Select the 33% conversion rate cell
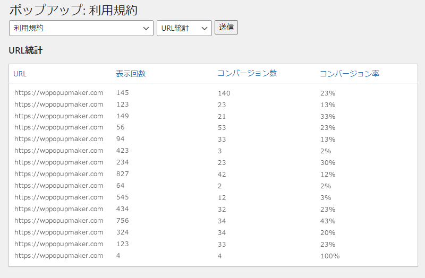425x278 pixels. click(328, 116)
